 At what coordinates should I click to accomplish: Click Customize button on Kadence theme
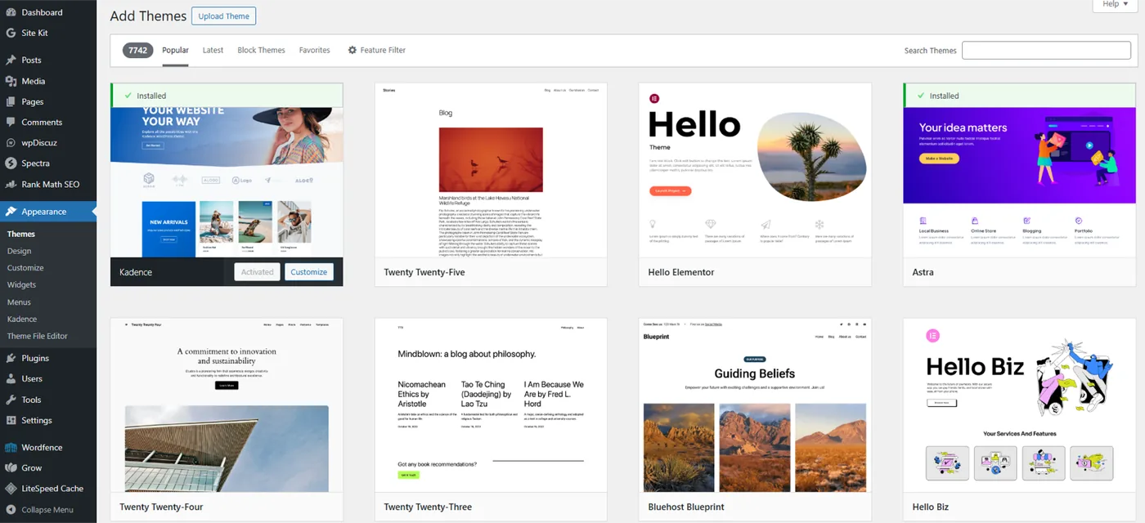coord(309,272)
